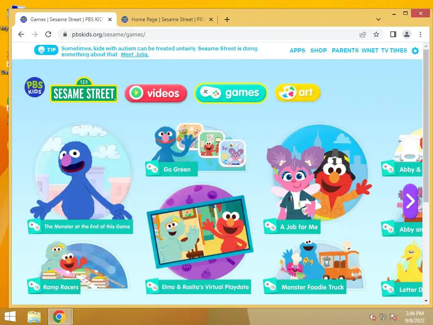Toggle the browser side panel
Image resolution: width=433 pixels, height=325 pixels.
[393, 34]
